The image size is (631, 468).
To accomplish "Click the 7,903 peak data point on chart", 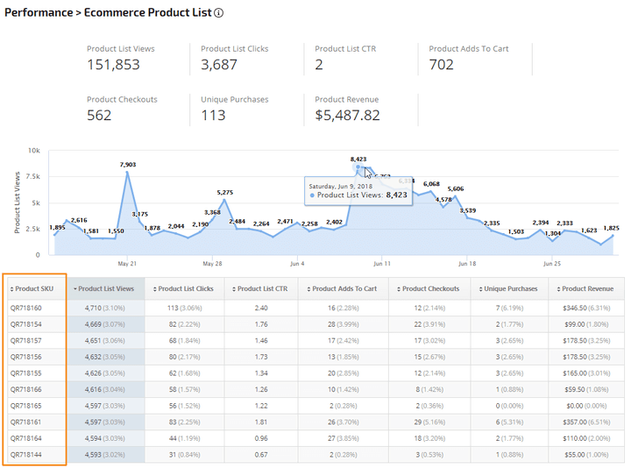I will (127, 172).
